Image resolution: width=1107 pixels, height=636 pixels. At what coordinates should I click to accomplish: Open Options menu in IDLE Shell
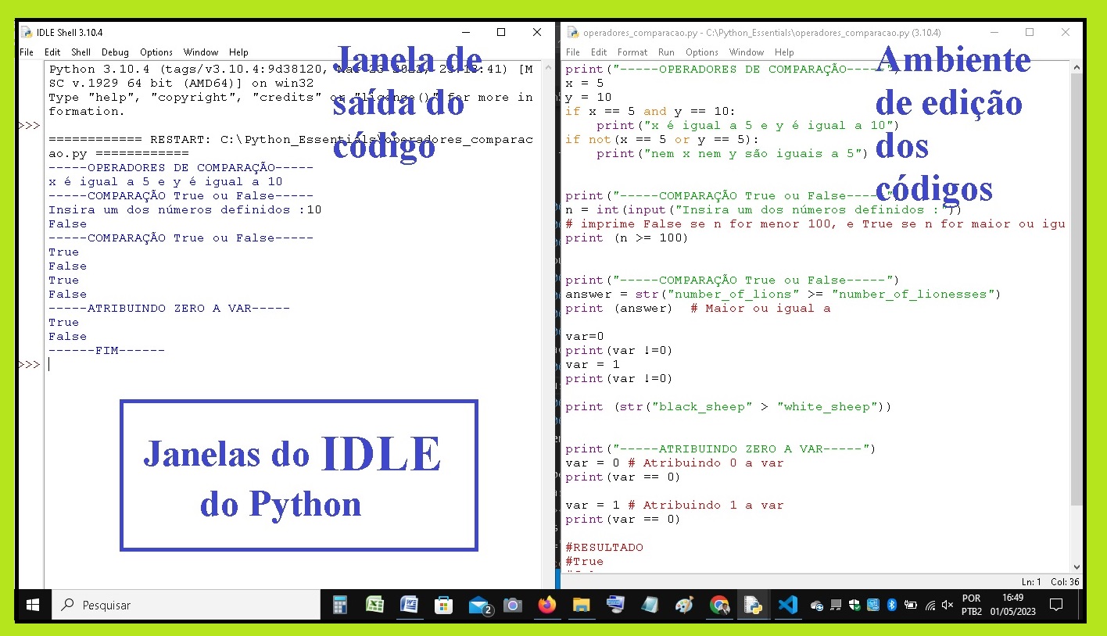pos(156,52)
